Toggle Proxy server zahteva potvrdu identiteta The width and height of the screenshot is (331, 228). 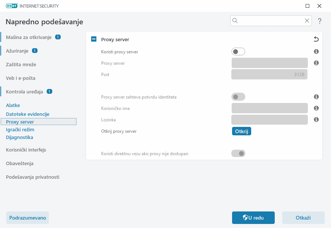click(238, 97)
